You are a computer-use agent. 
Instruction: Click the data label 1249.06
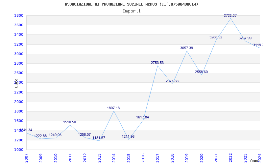55,135
